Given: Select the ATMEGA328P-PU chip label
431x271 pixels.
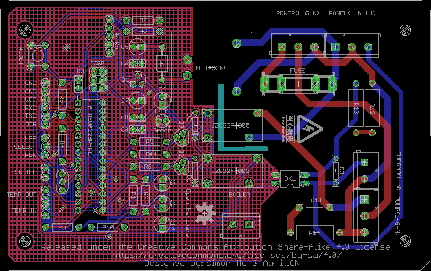Looking at the screenshot, I should coord(90,131).
